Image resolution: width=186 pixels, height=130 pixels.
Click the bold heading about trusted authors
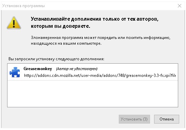click(x=95, y=22)
